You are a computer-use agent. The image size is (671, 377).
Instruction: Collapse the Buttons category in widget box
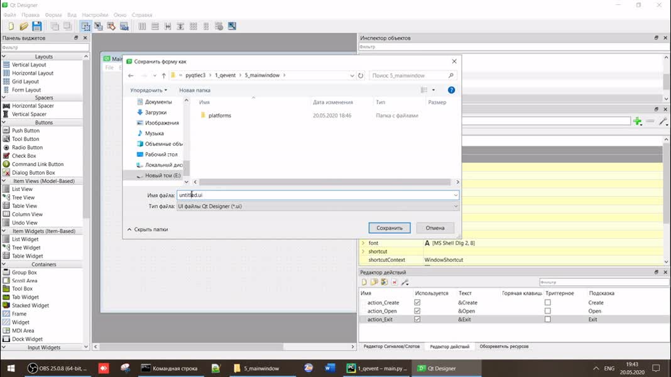[4, 123]
